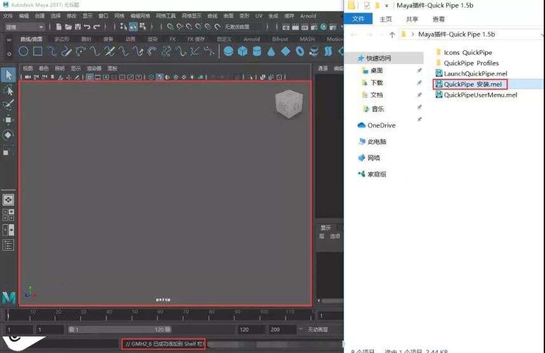Activate the Paint selection tool
This screenshot has height=353, width=545.
point(8,105)
